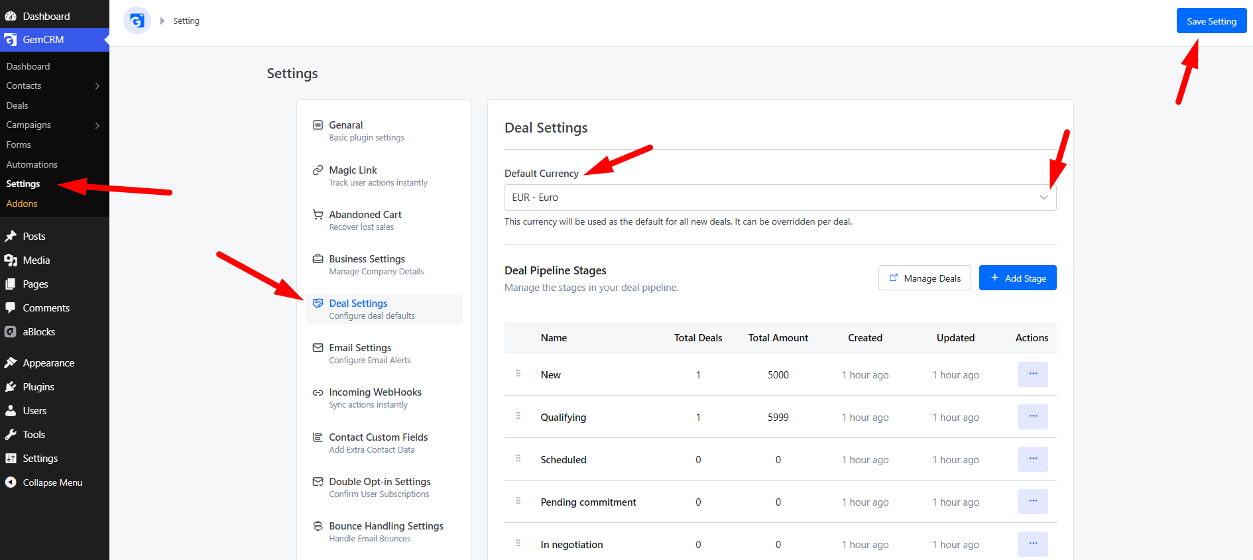Screen dimensions: 1253x560
Task: Click Setting in the breadcrumb
Action: 186,21
